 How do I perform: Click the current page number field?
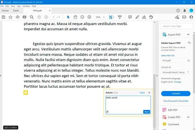coord(54,17)
